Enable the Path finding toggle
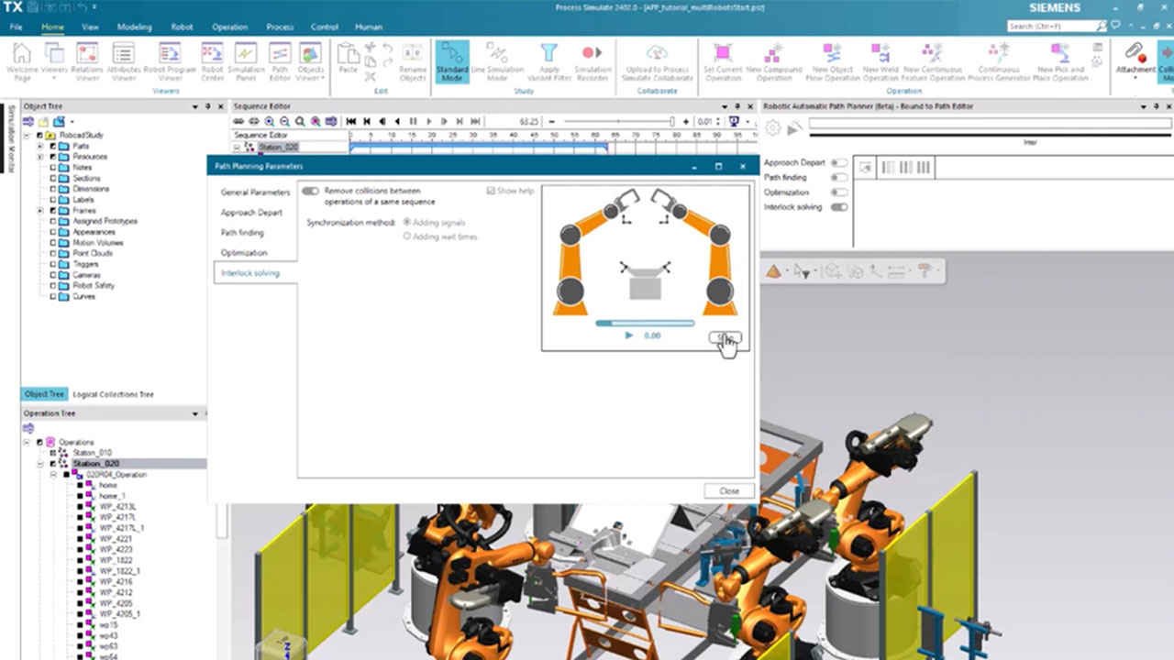This screenshot has width=1174, height=660. (840, 177)
